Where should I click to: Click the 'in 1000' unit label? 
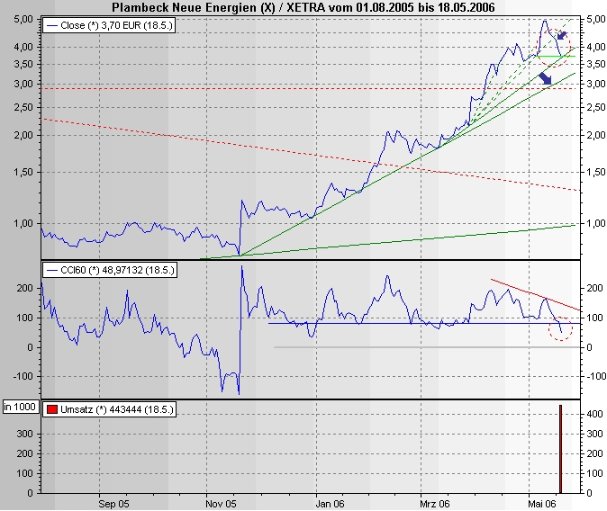(20, 407)
